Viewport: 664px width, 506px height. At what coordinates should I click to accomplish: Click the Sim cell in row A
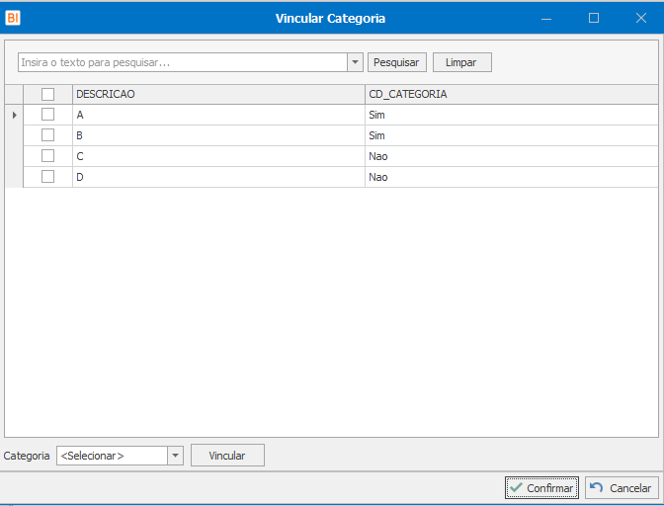coord(512,115)
